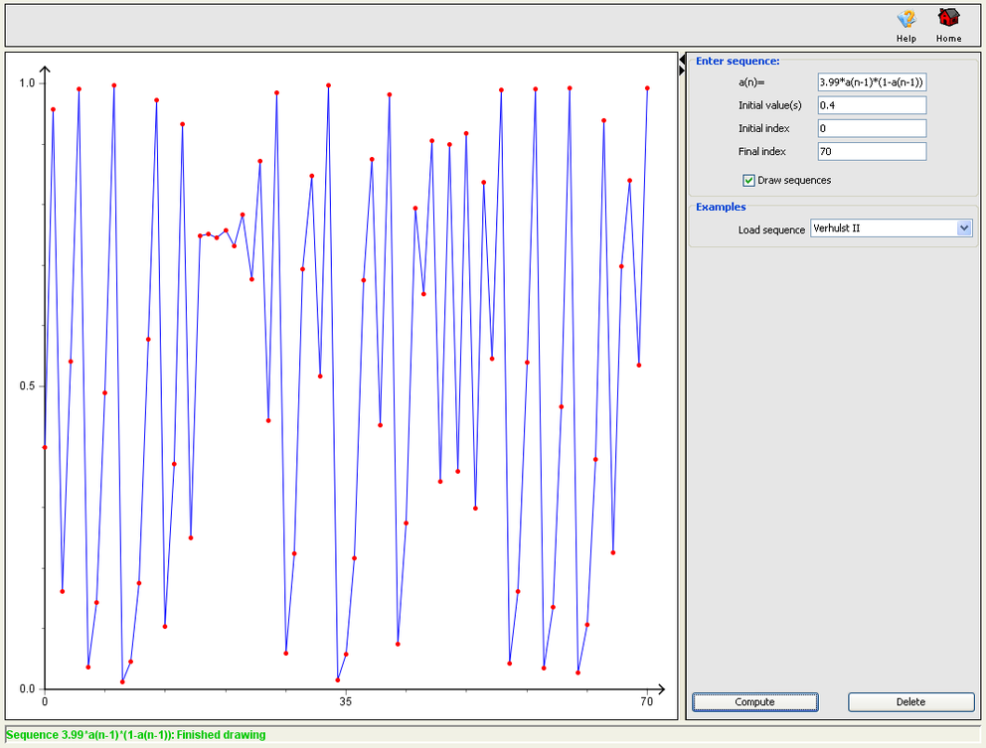
Task: Click the a(n)= formula input field
Action: 872,82
